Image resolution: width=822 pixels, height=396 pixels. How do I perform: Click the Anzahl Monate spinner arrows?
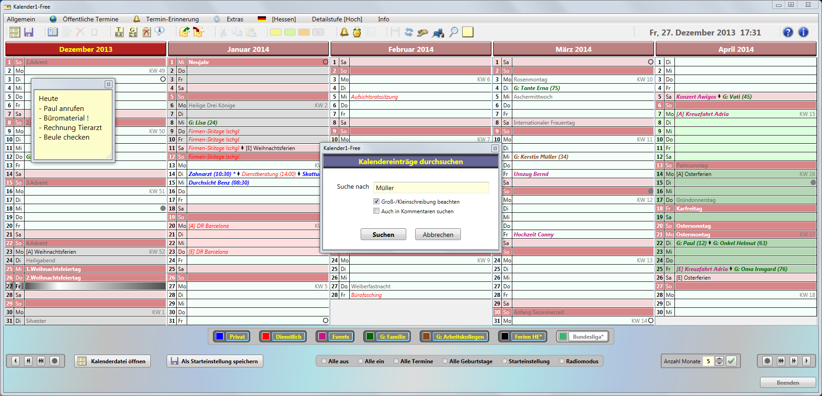point(719,361)
